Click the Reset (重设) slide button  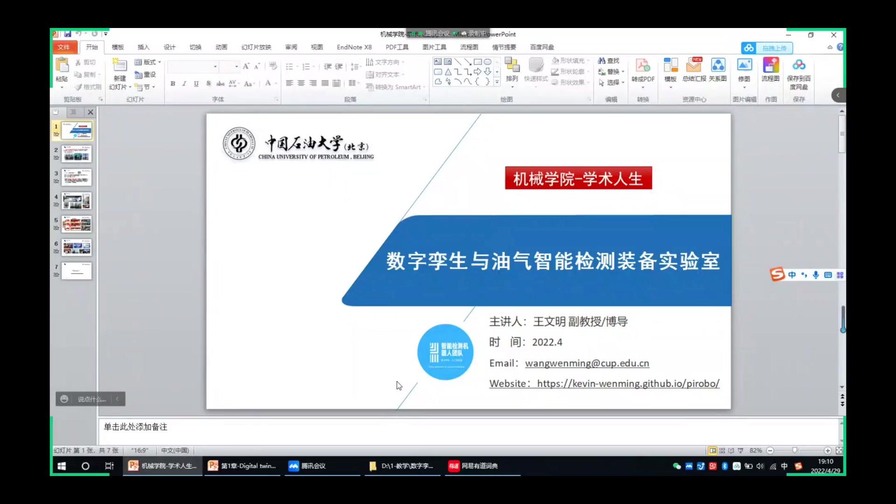click(145, 75)
